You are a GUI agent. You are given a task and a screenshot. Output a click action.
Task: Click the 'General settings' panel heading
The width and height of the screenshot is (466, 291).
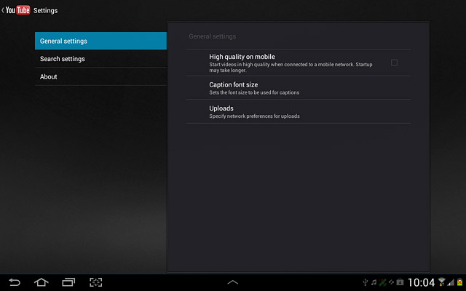(x=212, y=36)
